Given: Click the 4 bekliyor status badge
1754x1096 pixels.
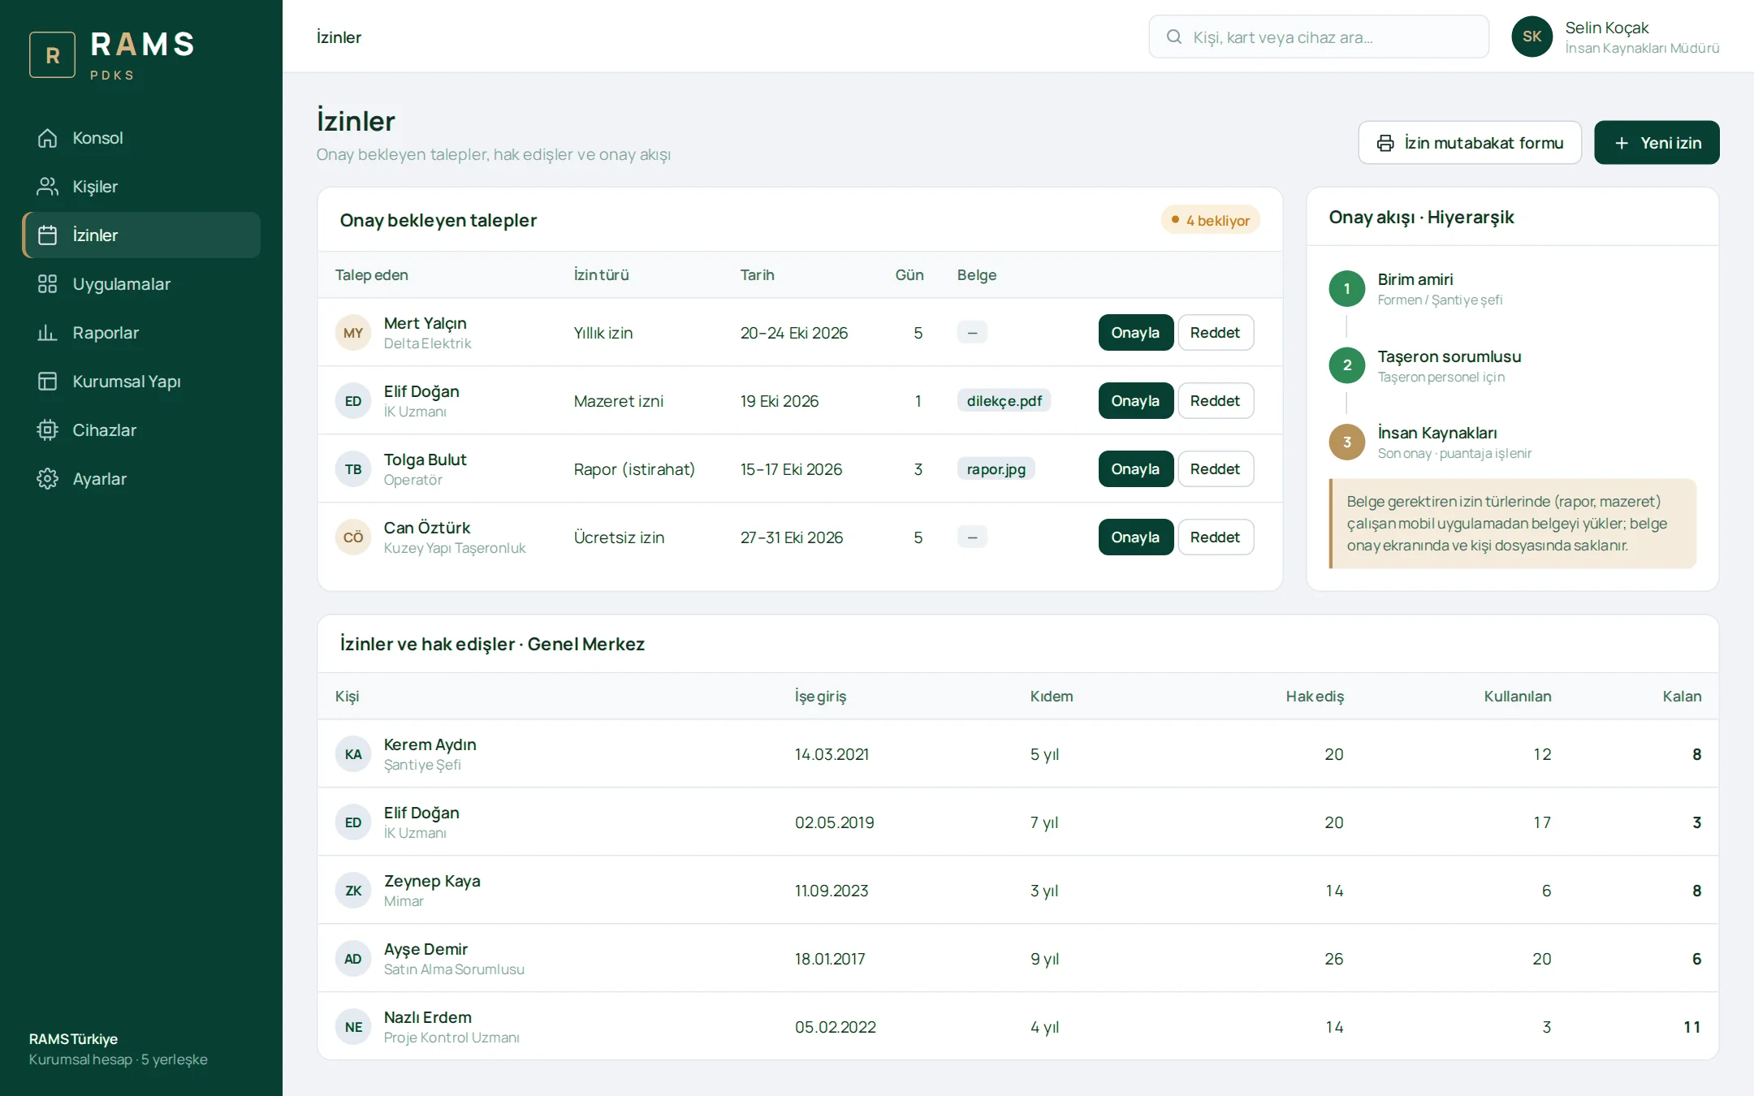Looking at the screenshot, I should (x=1210, y=220).
